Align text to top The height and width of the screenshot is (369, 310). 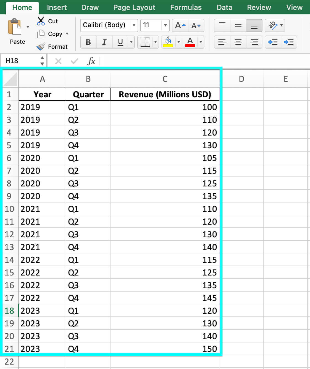pyautogui.click(x=222, y=25)
